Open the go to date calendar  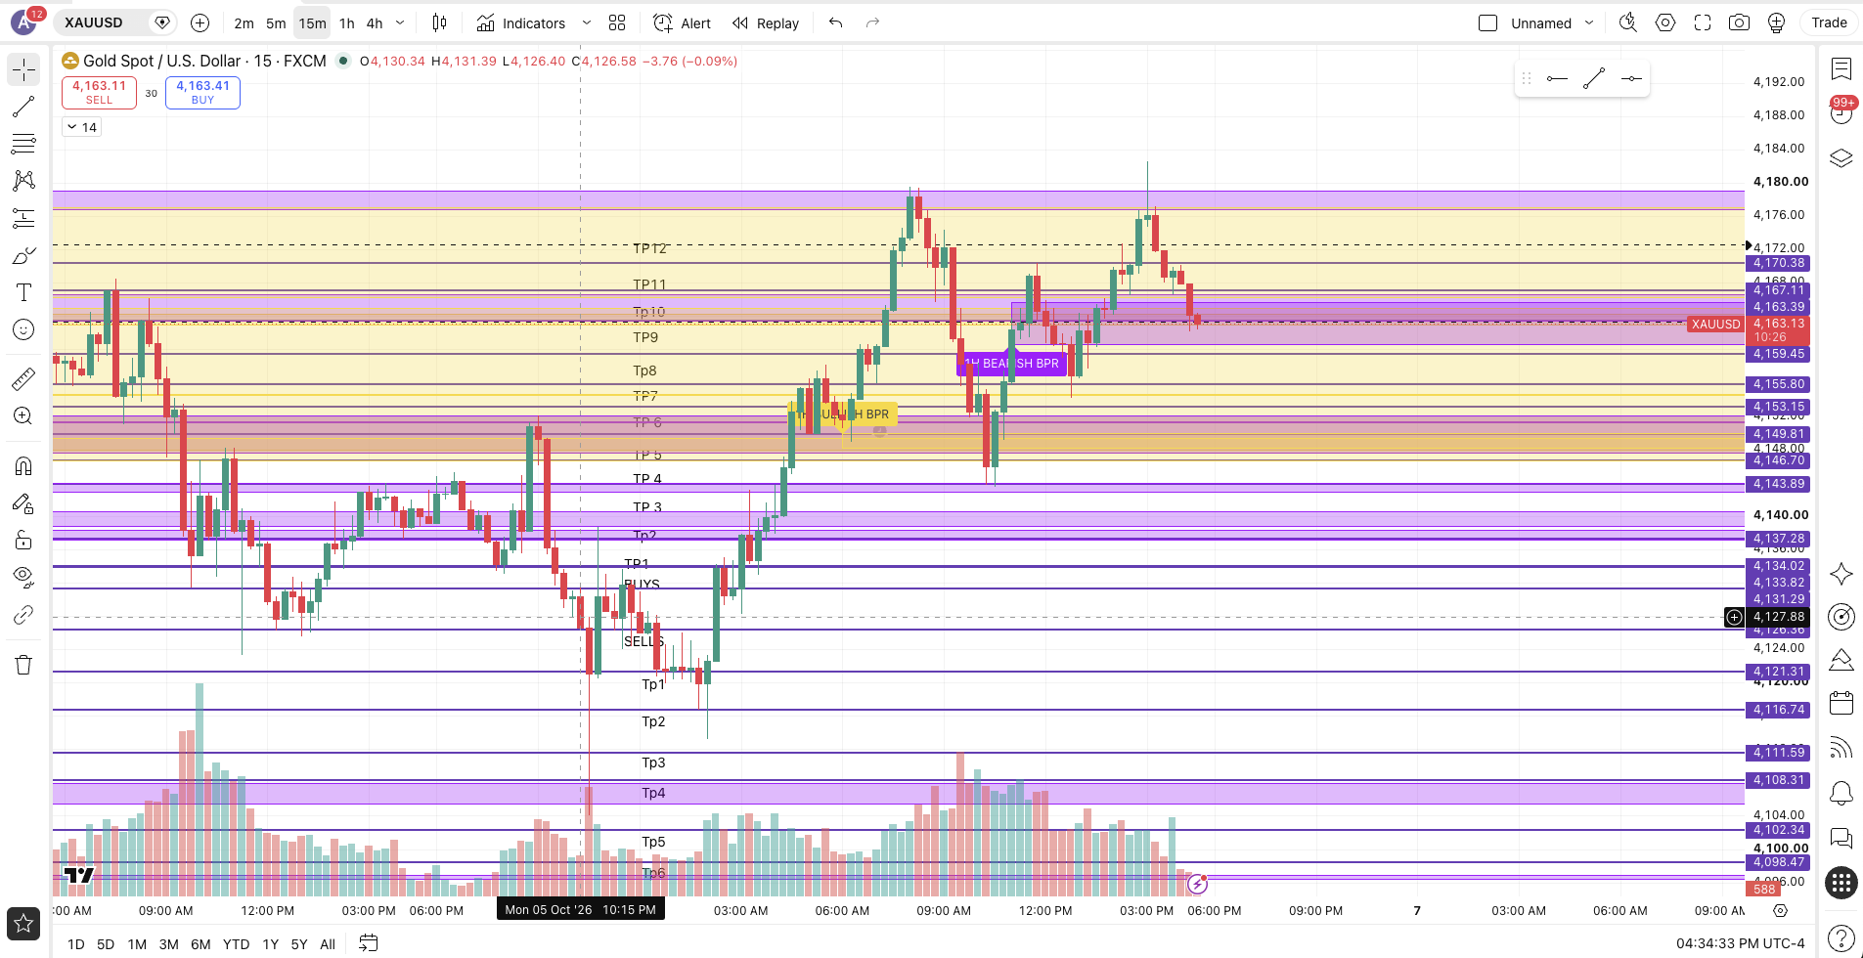coord(369,943)
